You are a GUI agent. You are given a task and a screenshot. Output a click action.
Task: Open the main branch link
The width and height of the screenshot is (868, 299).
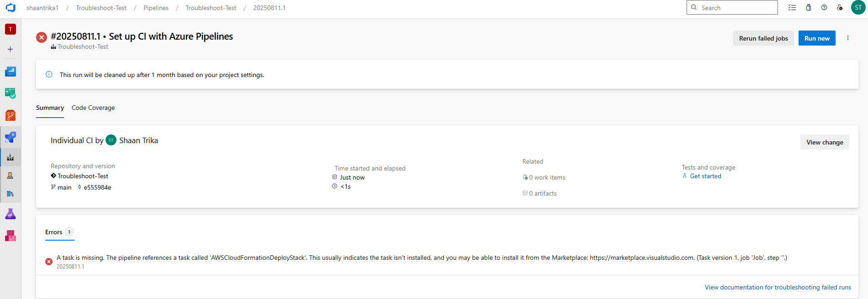tap(64, 187)
